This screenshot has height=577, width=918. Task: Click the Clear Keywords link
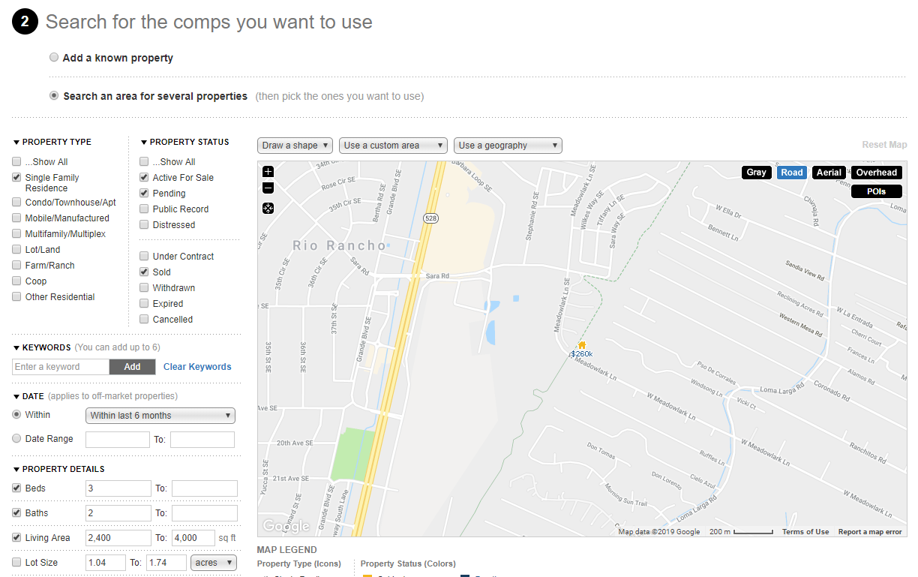(197, 367)
